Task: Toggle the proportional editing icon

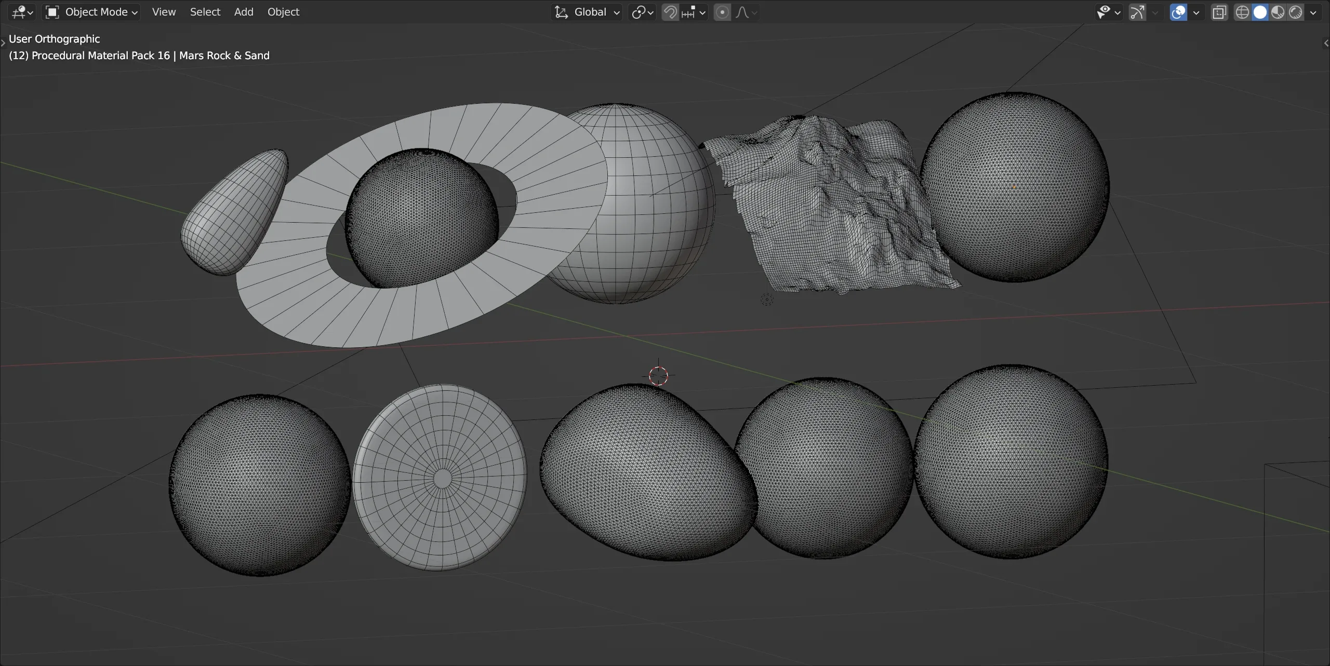Action: pos(721,11)
